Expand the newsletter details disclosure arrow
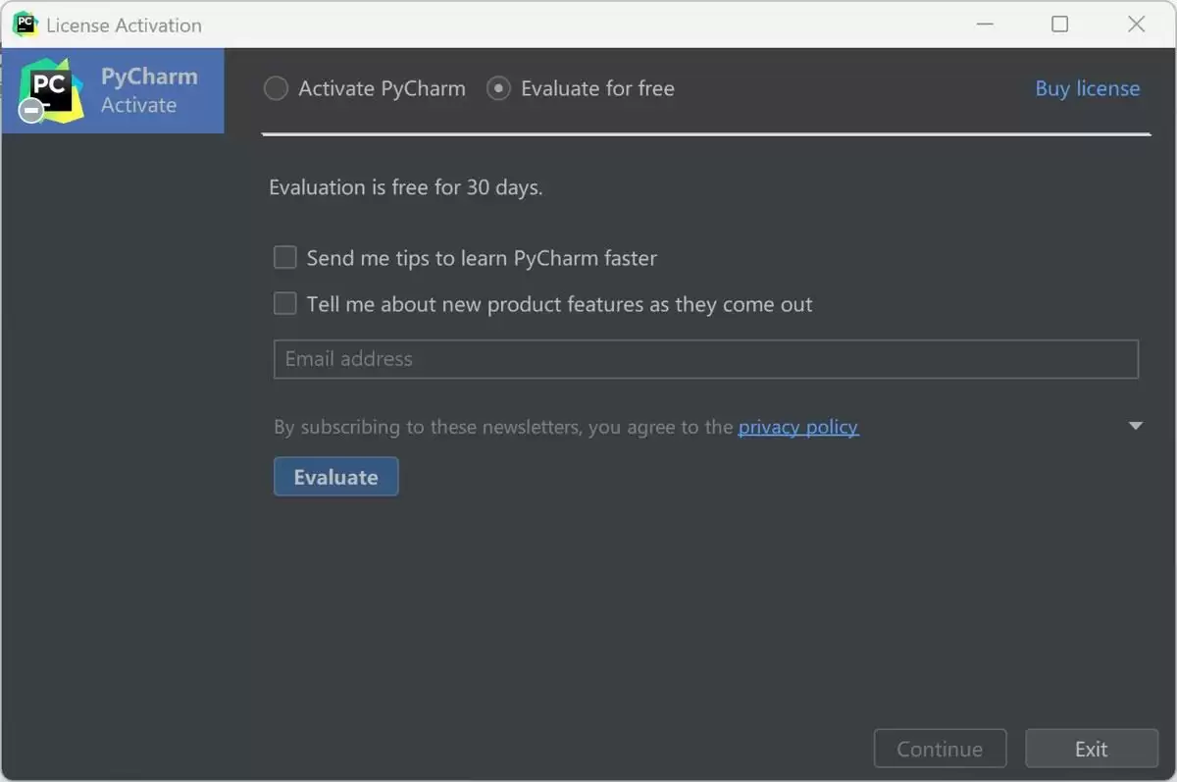The image size is (1177, 782). pyautogui.click(x=1136, y=426)
